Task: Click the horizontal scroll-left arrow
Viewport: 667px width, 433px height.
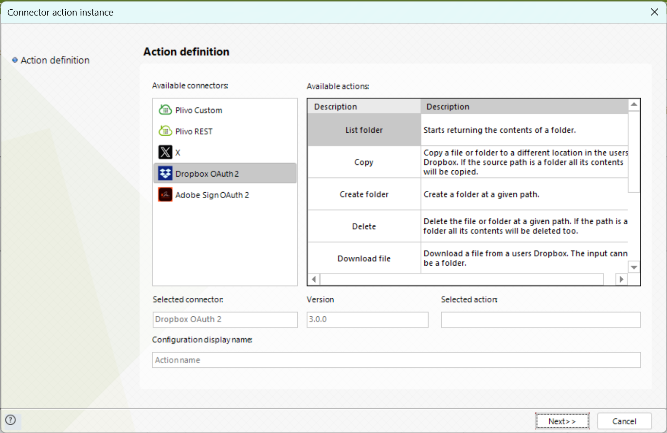Action: [314, 279]
